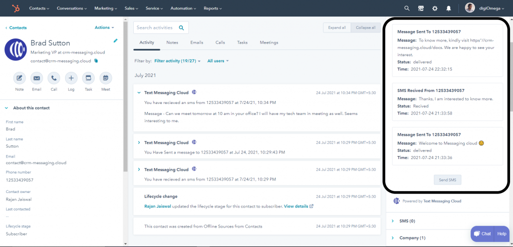Click the First name value Brad
Image resolution: width=513 pixels, height=247 pixels.
click(11, 129)
